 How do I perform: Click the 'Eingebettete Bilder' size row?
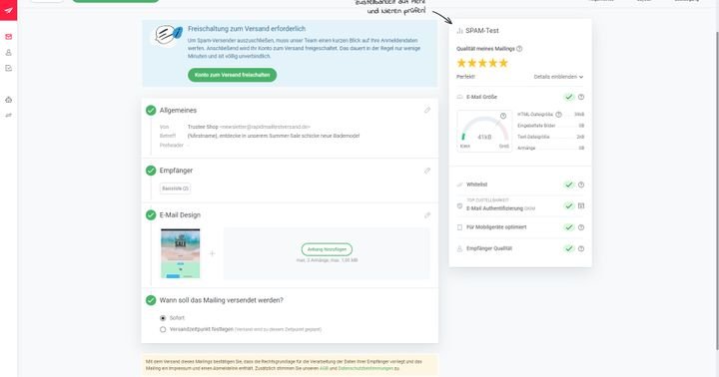(550, 126)
